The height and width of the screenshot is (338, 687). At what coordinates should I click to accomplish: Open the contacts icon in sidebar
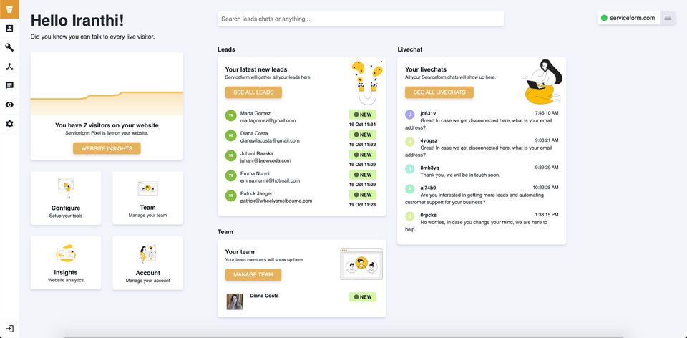click(x=9, y=29)
